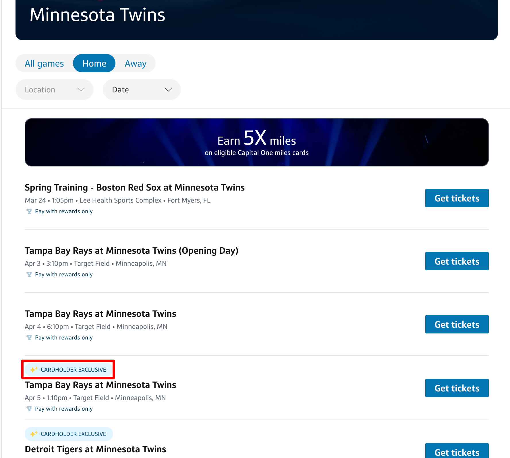Open Tampa Bay Rays at Minnesota Twins (Opening Day)

coord(132,251)
